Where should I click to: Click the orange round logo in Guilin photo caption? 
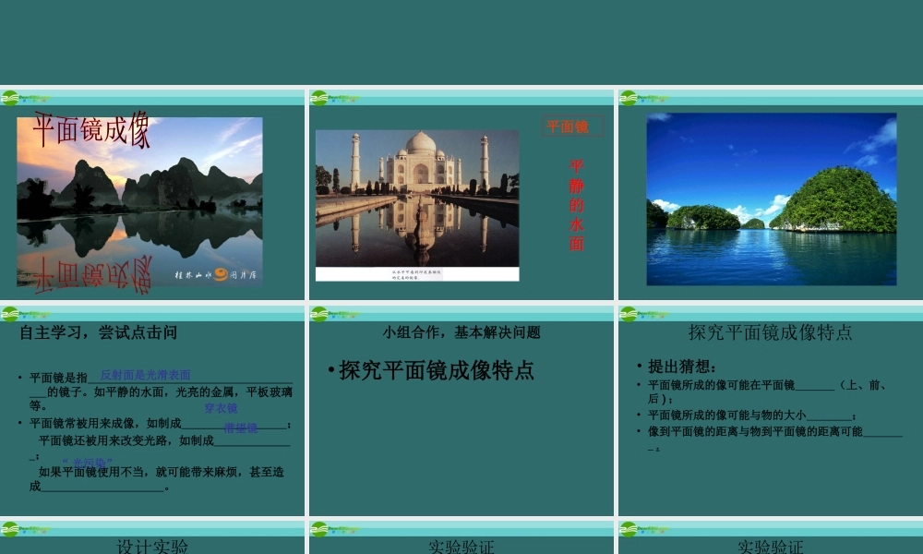coord(221,274)
